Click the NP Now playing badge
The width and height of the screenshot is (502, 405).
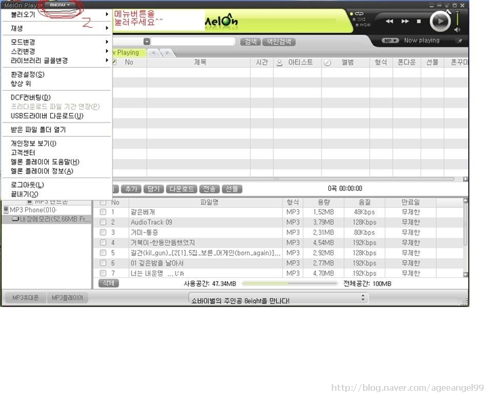pyautogui.click(x=390, y=41)
